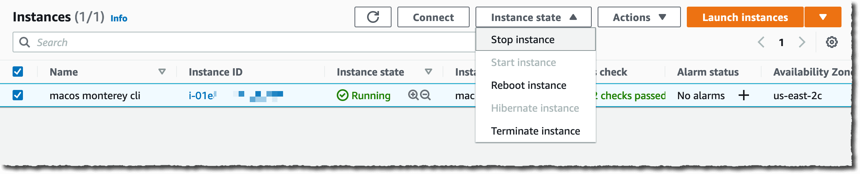Viewport: 860px width, 174px height.
Task: Select Terminate instance option
Action: coord(535,131)
